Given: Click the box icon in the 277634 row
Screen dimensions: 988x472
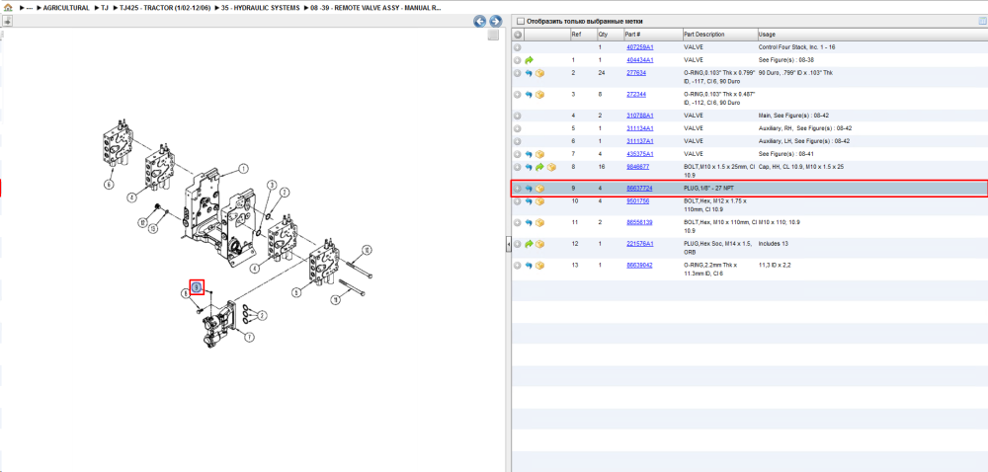Looking at the screenshot, I should (540, 73).
